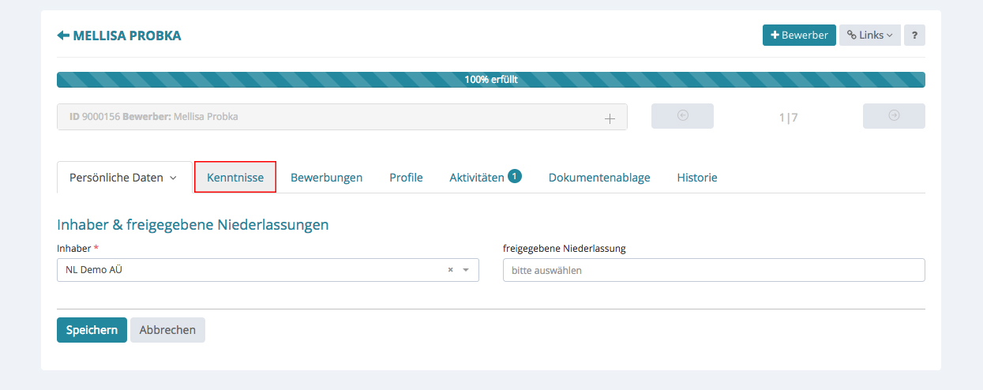Click the back arrow beside Mellisa Probka
This screenshot has width=983, height=390.
63,36
